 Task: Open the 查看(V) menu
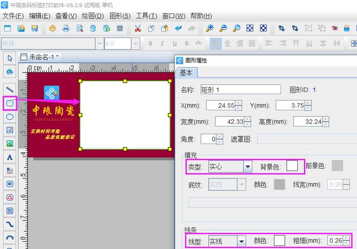point(66,16)
